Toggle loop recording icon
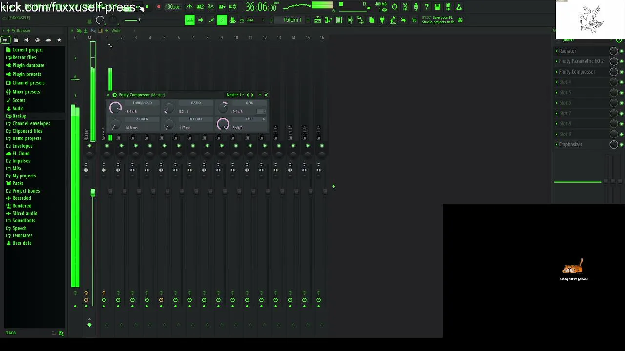 click(233, 7)
